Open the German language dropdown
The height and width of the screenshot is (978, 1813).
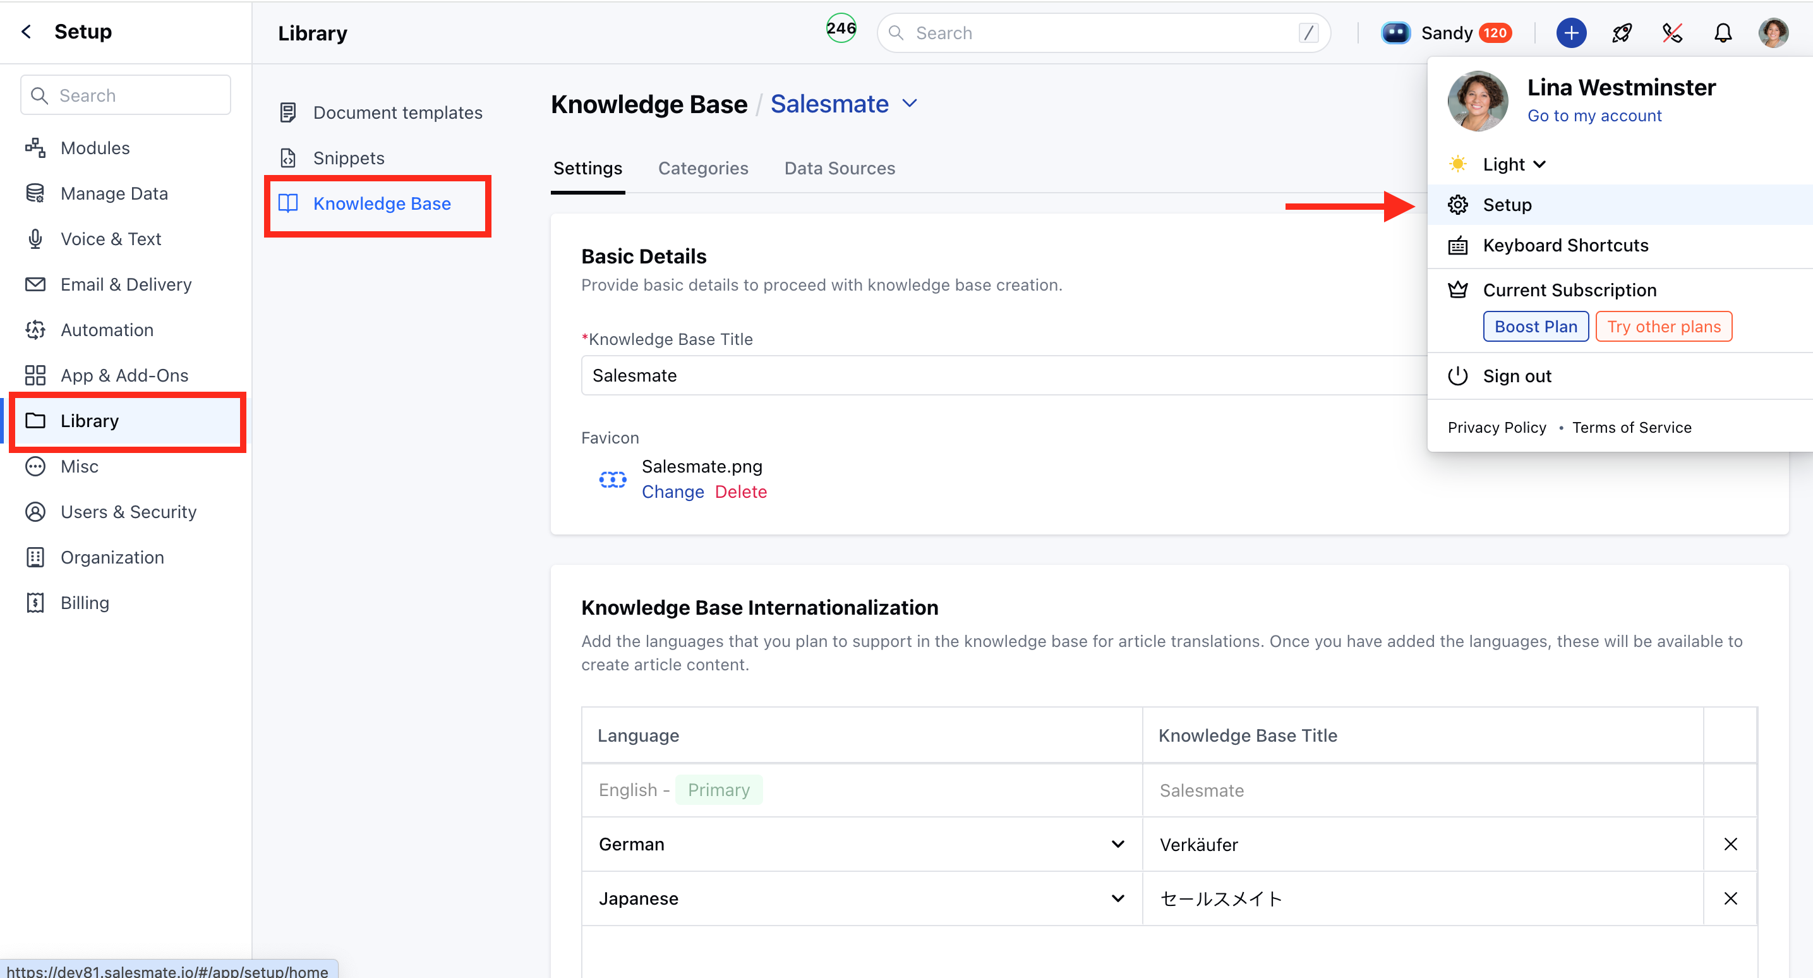click(862, 844)
